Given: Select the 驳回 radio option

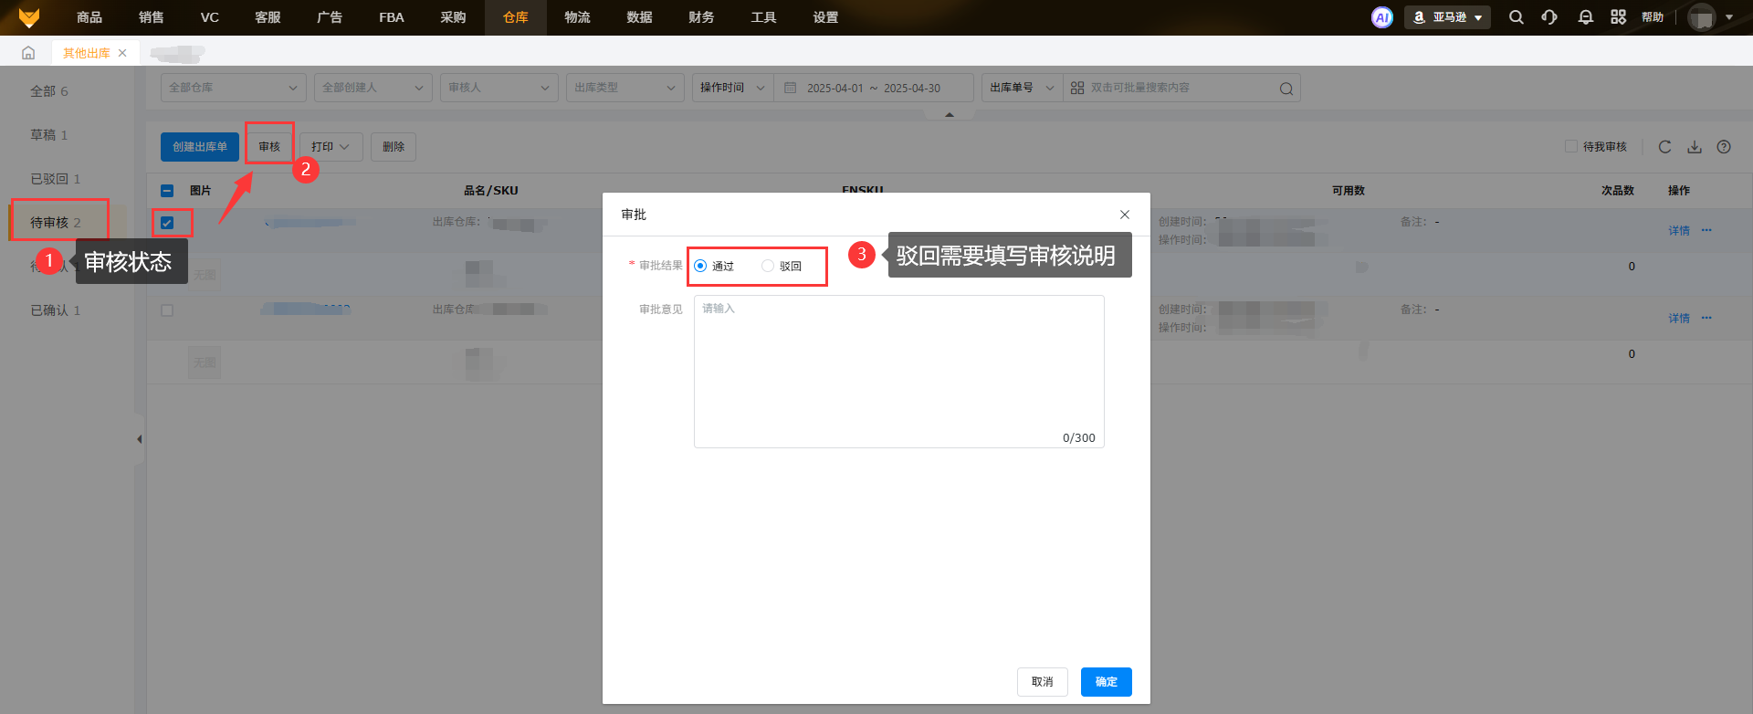Looking at the screenshot, I should (x=768, y=267).
